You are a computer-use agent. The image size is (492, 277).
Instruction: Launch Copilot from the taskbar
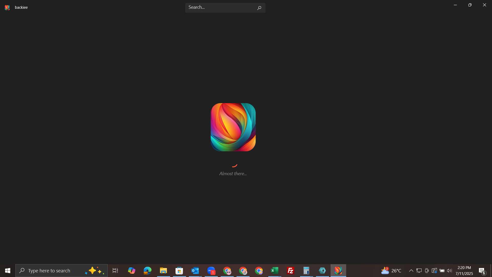point(132,271)
